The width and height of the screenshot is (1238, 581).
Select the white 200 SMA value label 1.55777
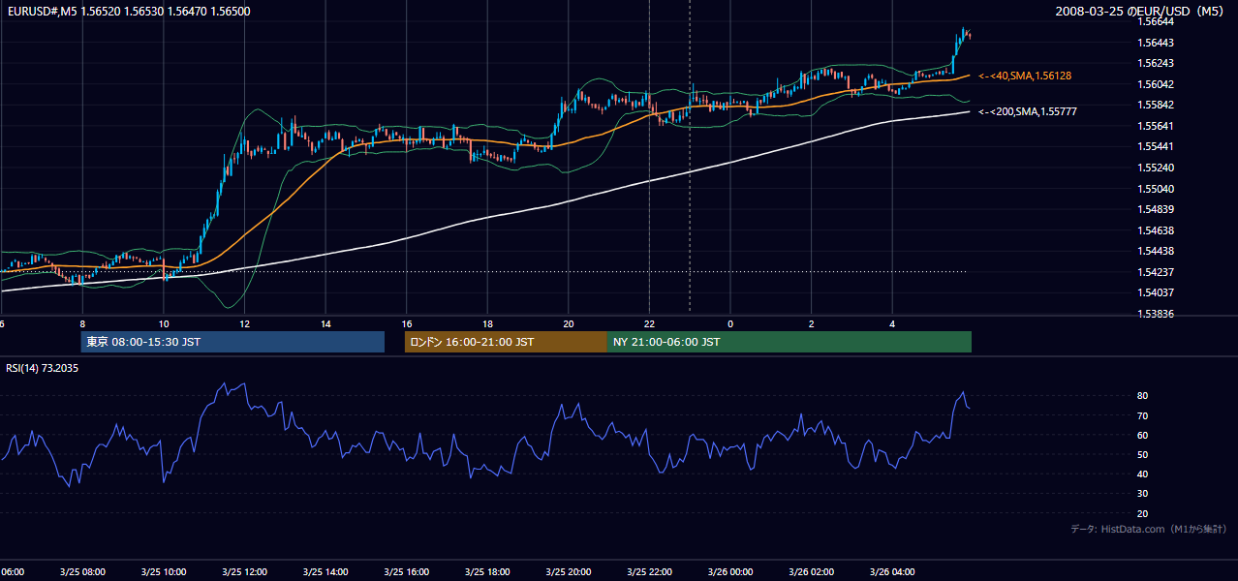coord(1028,112)
